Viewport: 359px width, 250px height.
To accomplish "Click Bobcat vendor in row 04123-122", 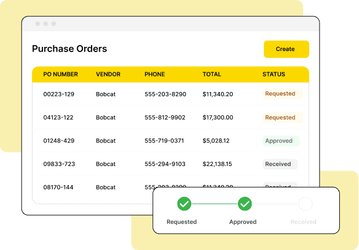I will click(106, 117).
